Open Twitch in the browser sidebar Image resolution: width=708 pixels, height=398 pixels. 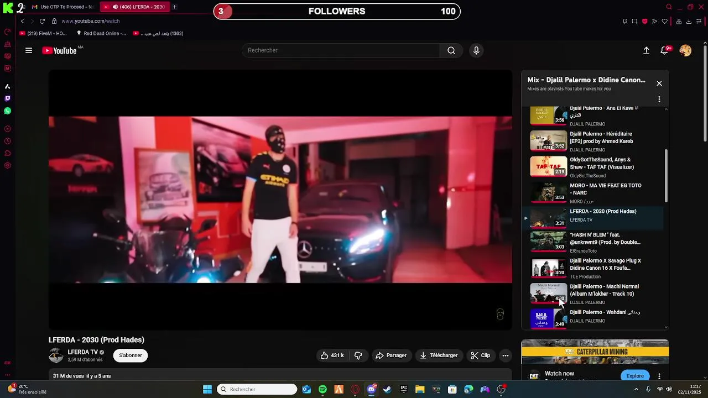click(7, 98)
